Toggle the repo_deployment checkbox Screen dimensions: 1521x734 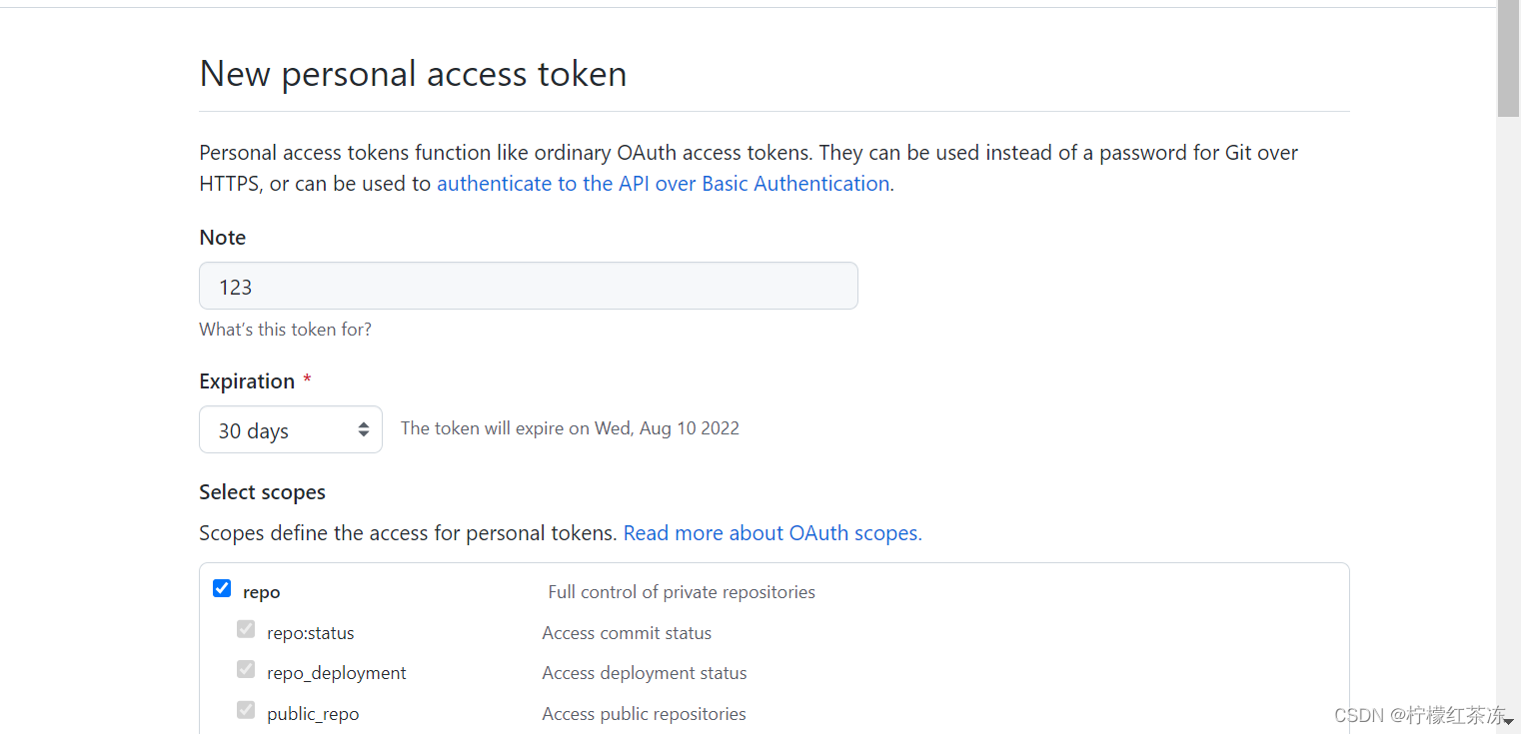[246, 669]
